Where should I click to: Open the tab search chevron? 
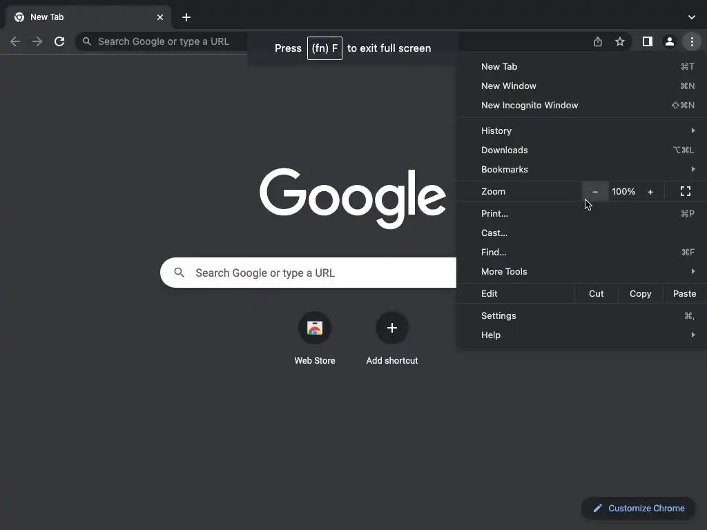point(692,17)
